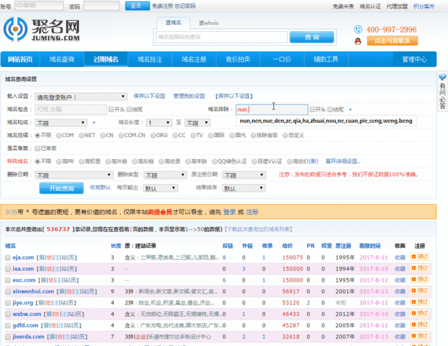This screenshot has height=346, width=448.
Task: Click the 预订 icon for gdfd.com
Action: [x=420, y=325]
